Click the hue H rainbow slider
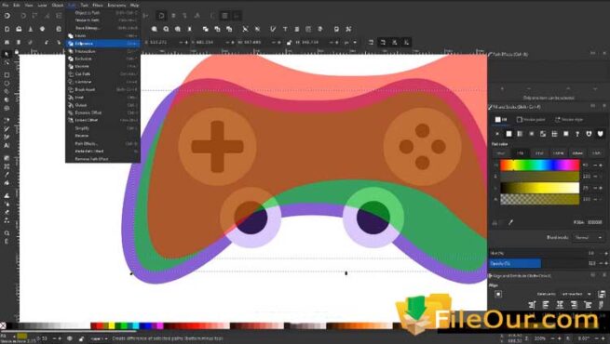 point(539,165)
